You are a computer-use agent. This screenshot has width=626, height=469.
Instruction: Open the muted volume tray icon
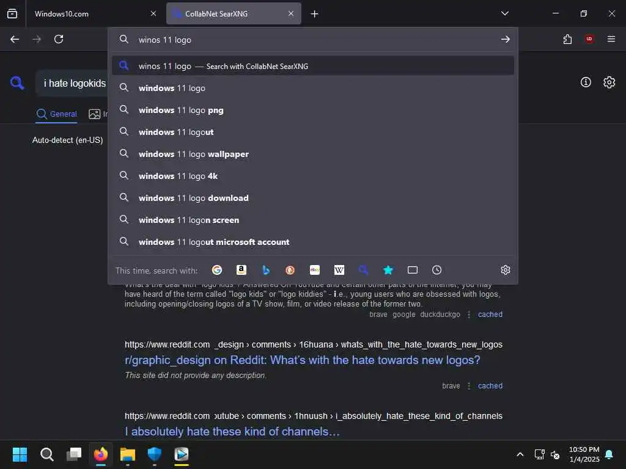(x=555, y=454)
